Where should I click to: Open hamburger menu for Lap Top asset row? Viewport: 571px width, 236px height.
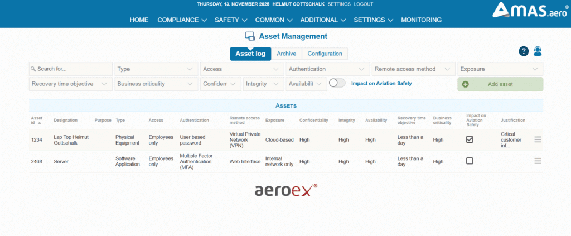[538, 139]
